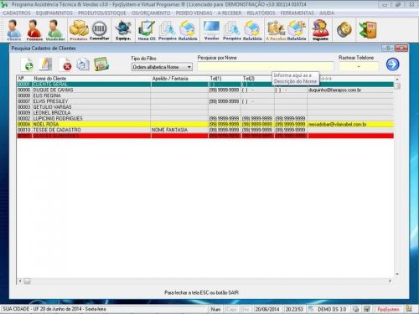Open the CADASTROS menu
Screen dimensions: 419x314
coord(17,13)
